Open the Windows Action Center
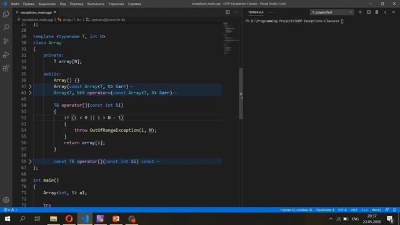The width and height of the screenshot is (400, 225). [x=390, y=219]
